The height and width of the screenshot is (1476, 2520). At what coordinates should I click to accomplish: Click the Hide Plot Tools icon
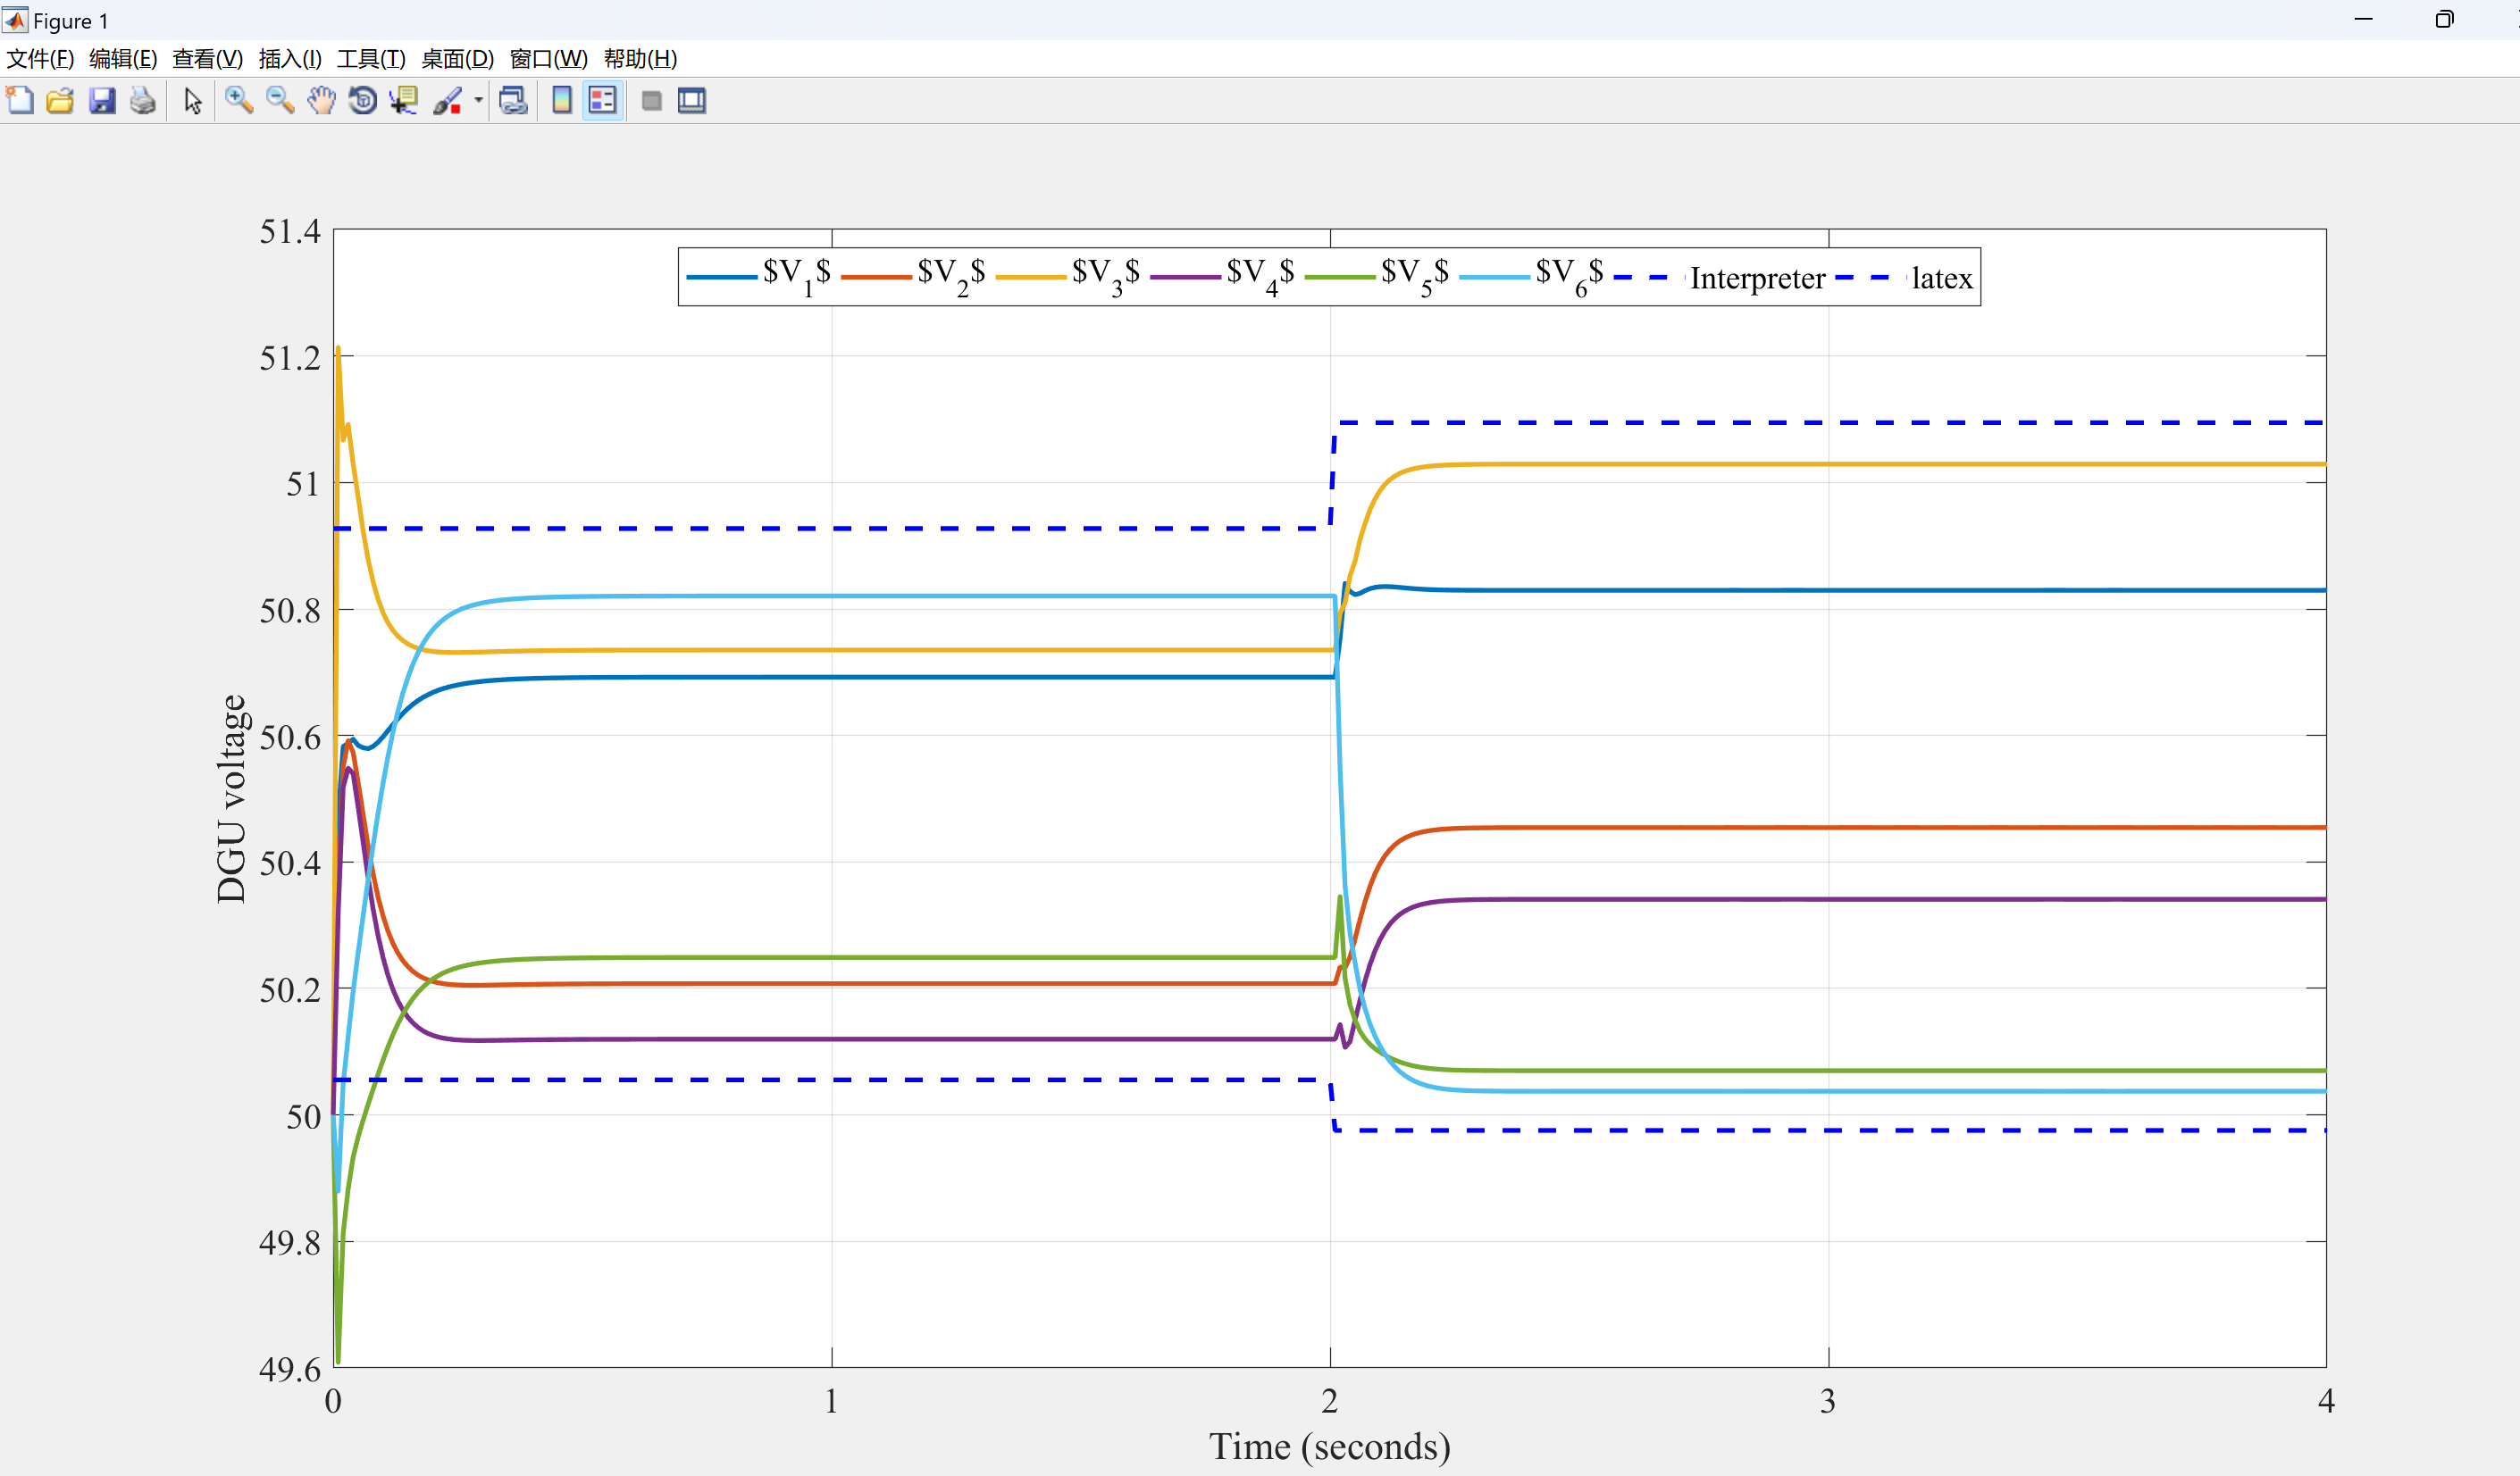651,101
